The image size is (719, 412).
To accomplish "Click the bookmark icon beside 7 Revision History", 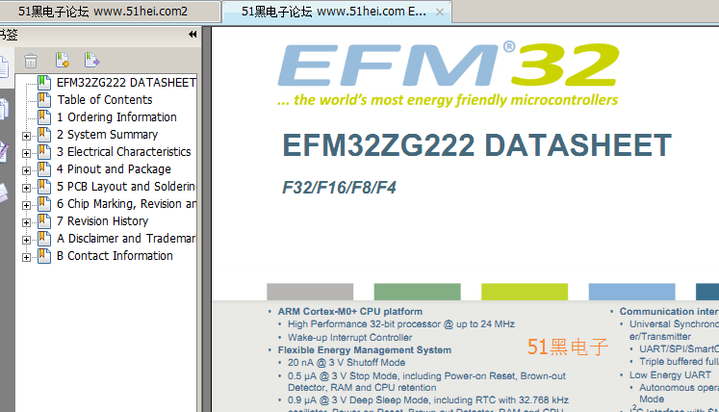I will pos(44,221).
